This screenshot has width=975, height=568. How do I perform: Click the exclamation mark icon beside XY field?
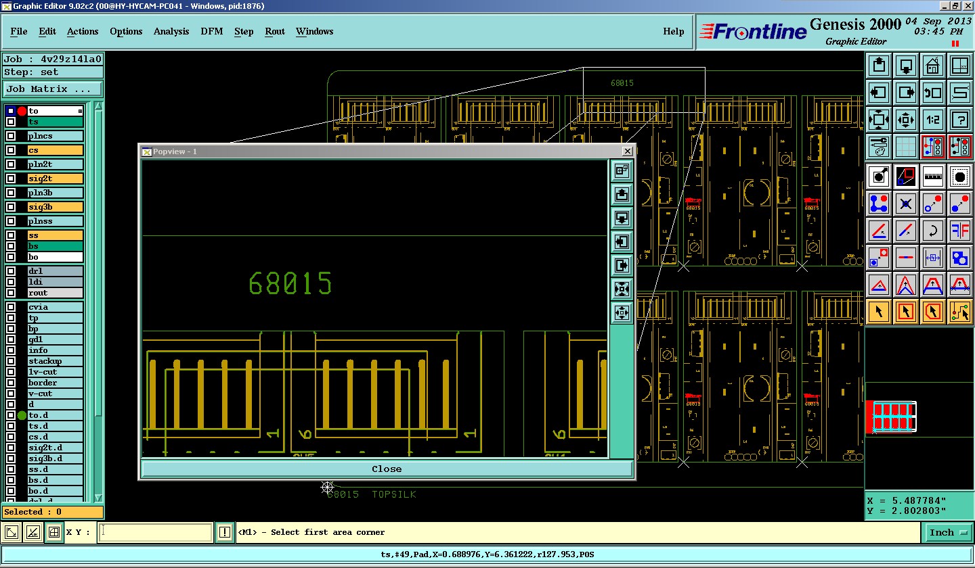[225, 533]
